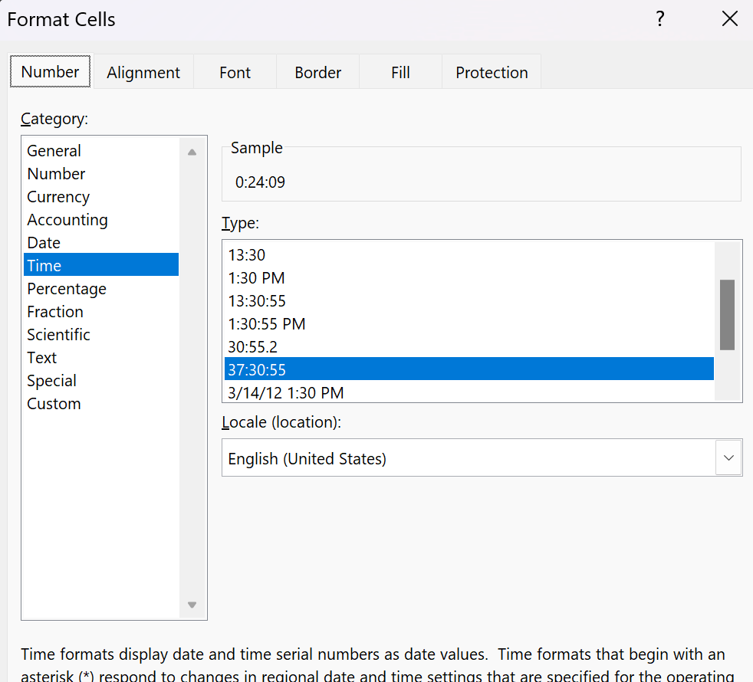The width and height of the screenshot is (753, 682).
Task: Switch to the Alignment tab
Action: coord(143,73)
